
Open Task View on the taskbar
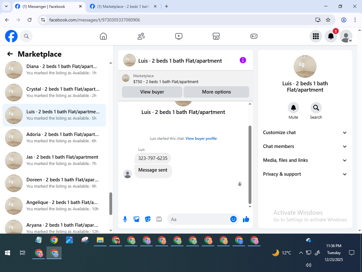click(x=22, y=253)
